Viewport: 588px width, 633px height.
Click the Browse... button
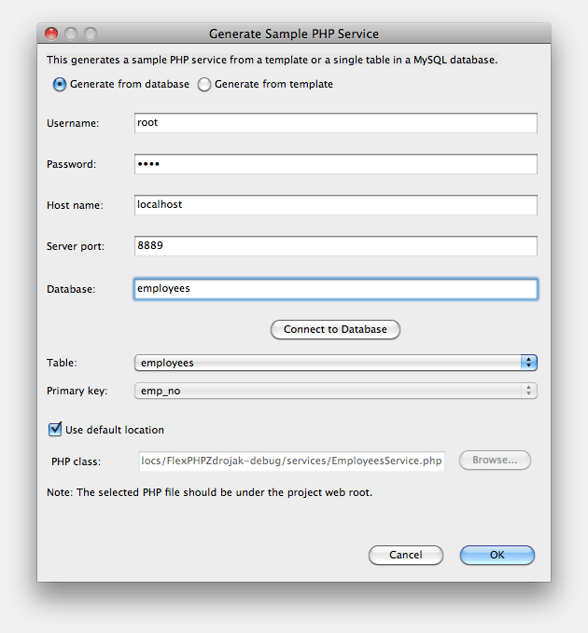pyautogui.click(x=495, y=461)
